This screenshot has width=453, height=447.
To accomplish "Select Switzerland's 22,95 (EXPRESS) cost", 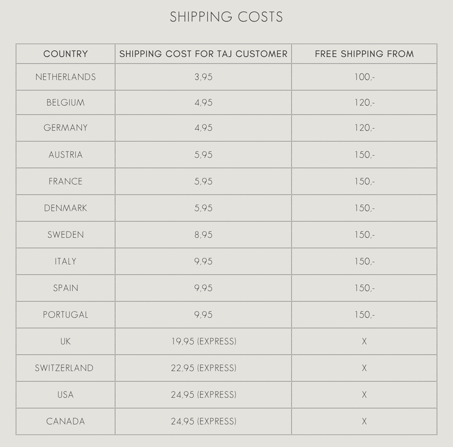I will pos(203,368).
